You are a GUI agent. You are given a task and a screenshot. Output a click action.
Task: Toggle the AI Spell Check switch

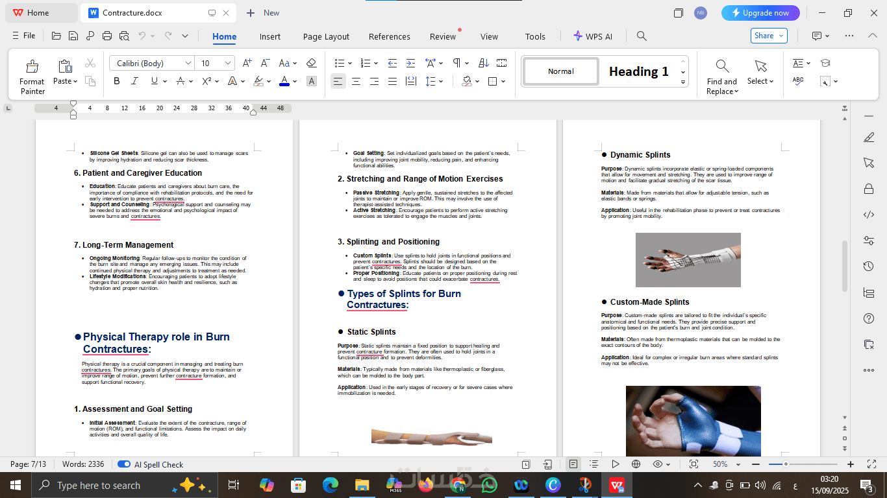(124, 464)
